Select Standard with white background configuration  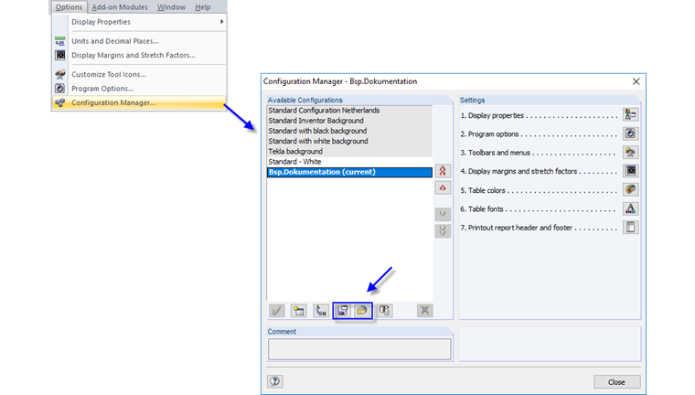tap(349, 141)
